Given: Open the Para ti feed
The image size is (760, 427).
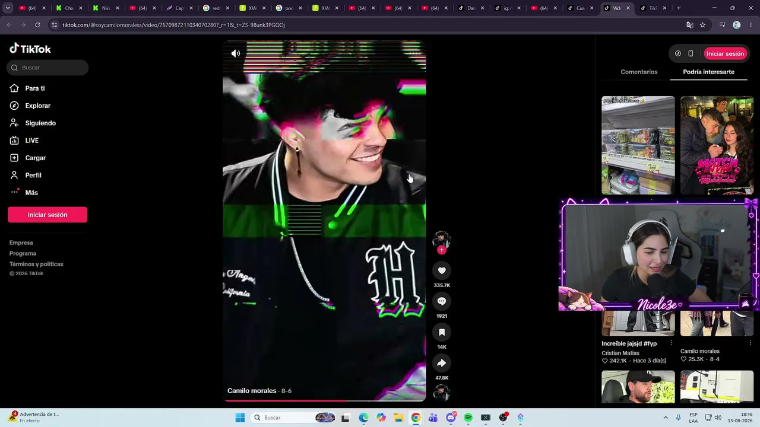Looking at the screenshot, I should [35, 88].
